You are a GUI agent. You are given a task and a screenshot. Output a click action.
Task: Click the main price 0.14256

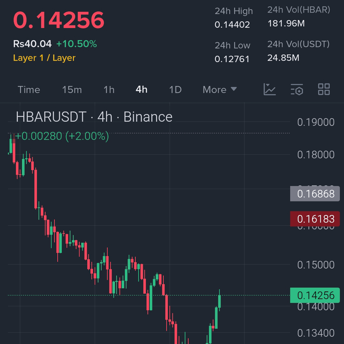coord(59,20)
